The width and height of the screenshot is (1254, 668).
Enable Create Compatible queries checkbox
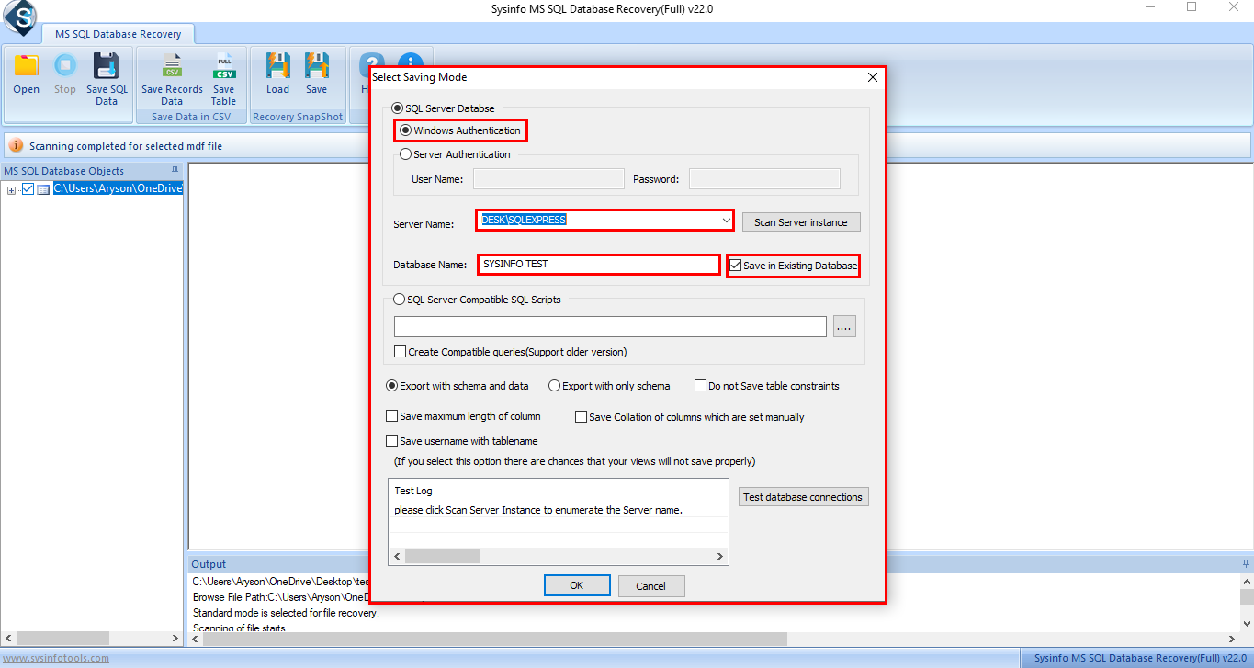(x=401, y=352)
